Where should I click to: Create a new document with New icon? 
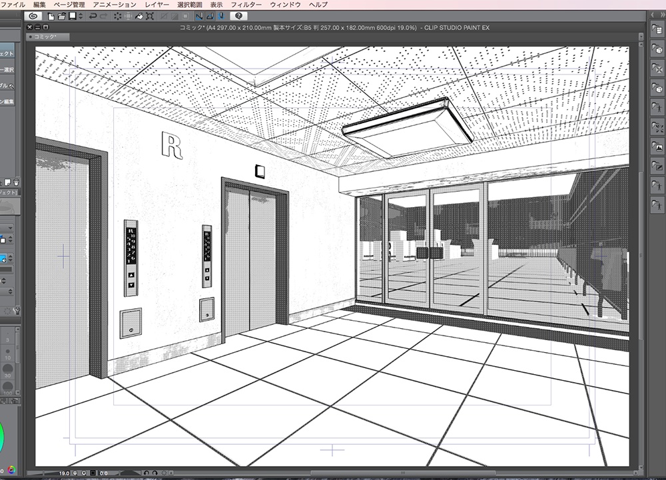(x=51, y=16)
